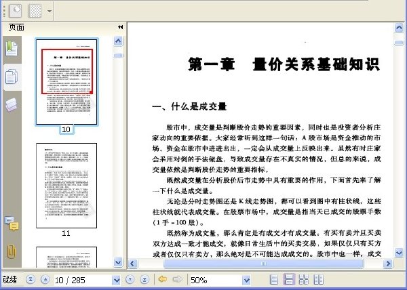Click thumbnail panel scrollbar thumb
Screen dimensions: 407x290
coord(118,56)
